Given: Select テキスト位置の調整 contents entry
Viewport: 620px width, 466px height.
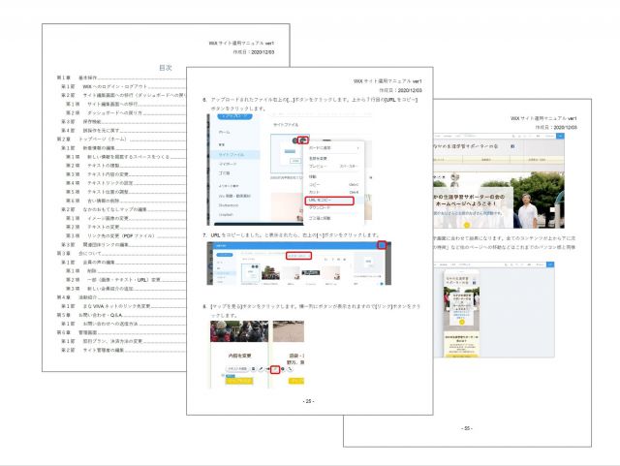Looking at the screenshot, I should pyautogui.click(x=125, y=192).
